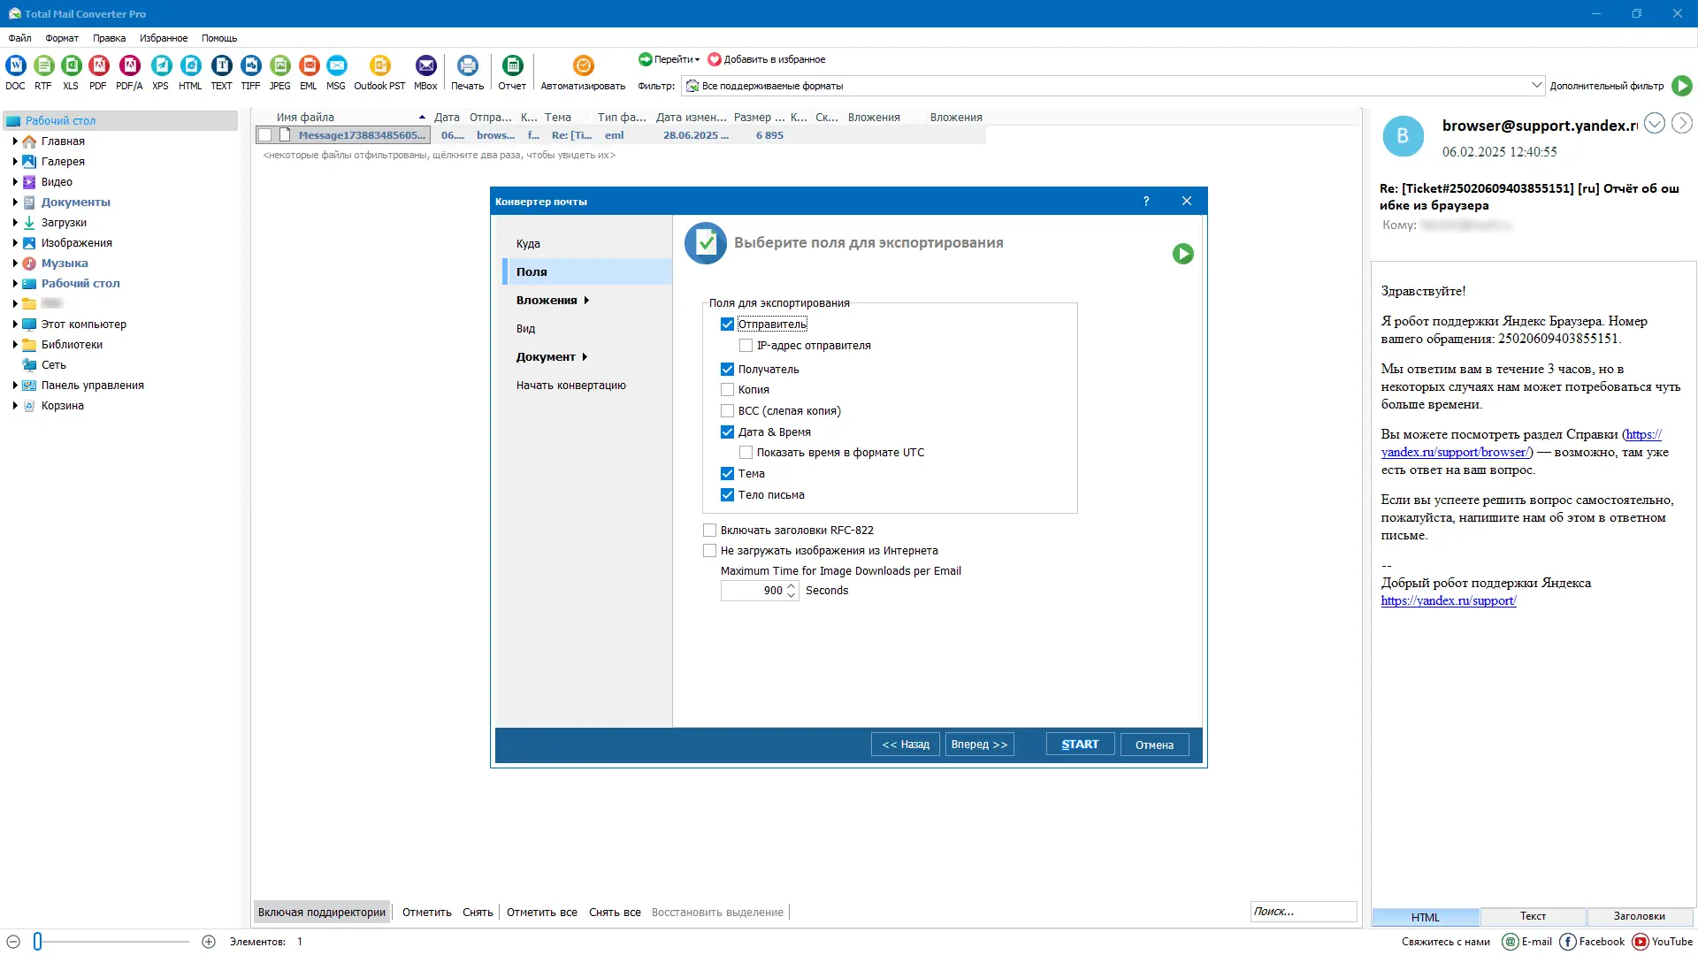Image resolution: width=1698 pixels, height=955 pixels.
Task: Check Включать заголовки RFC-822 option
Action: (709, 530)
